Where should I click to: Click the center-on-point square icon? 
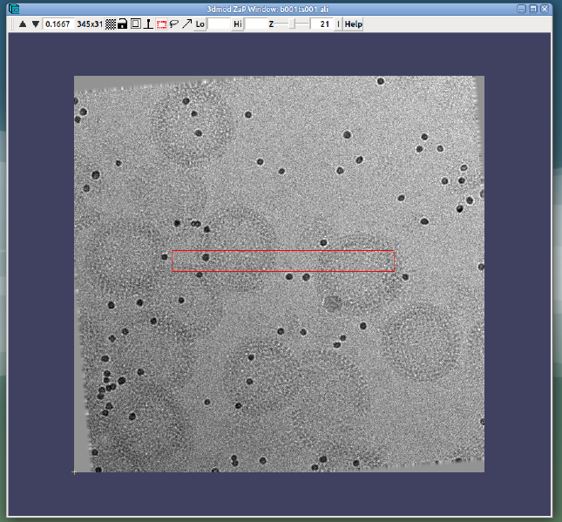[135, 24]
